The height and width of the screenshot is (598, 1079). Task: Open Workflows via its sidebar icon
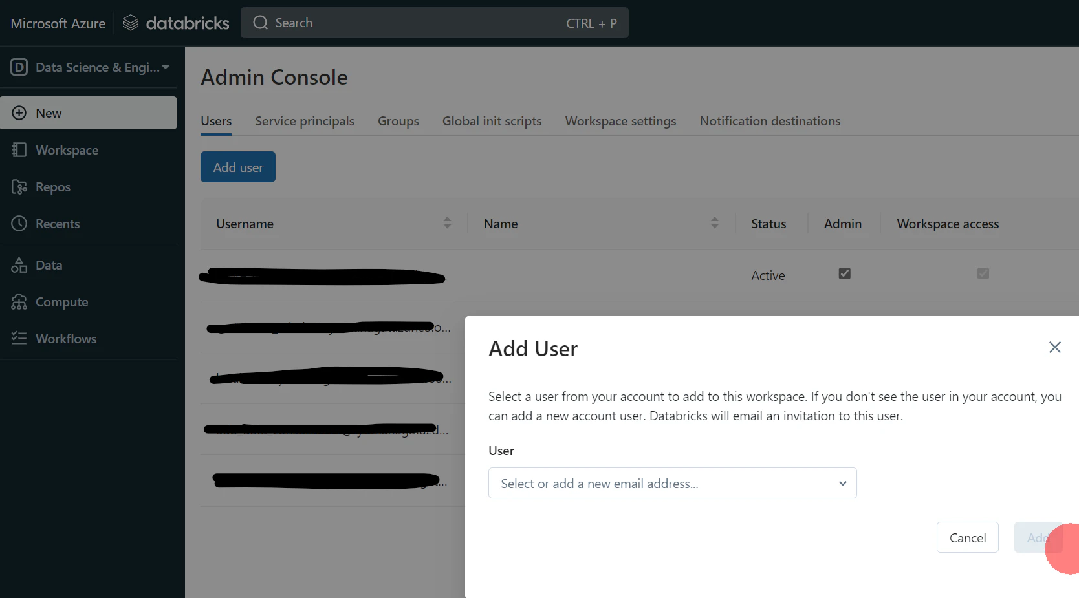pos(19,338)
